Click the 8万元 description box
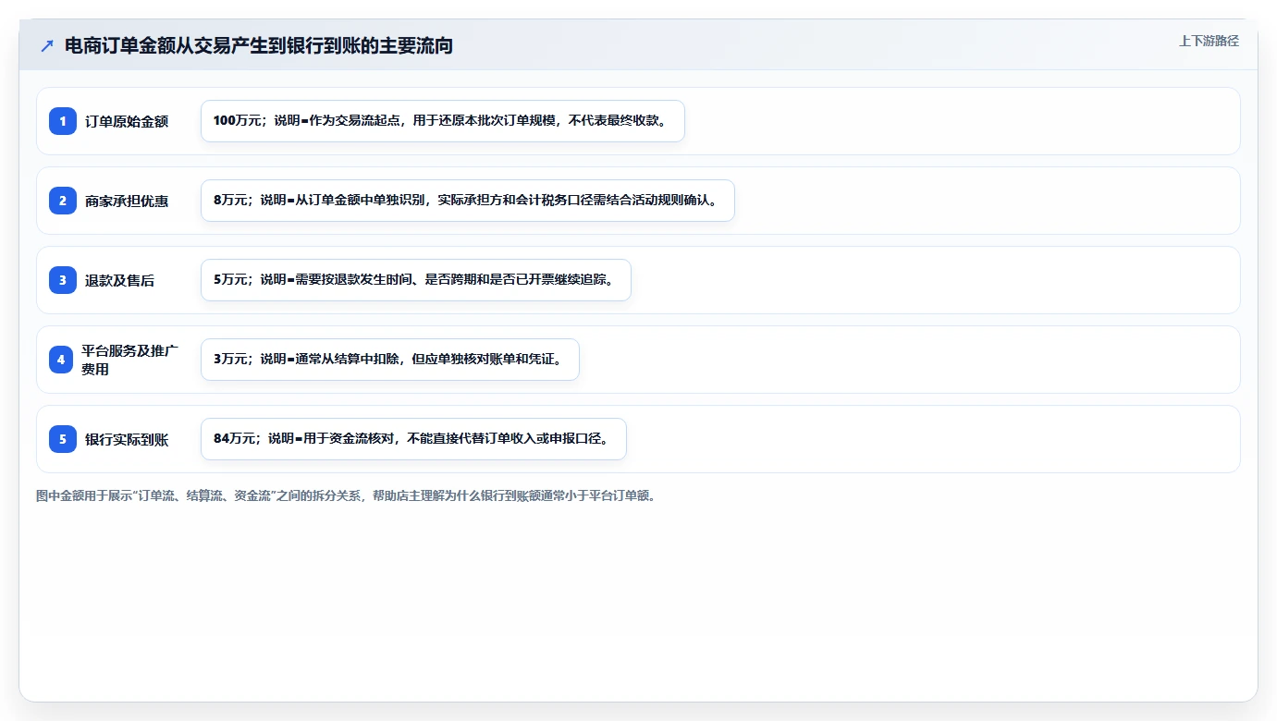1277x721 pixels. (468, 201)
